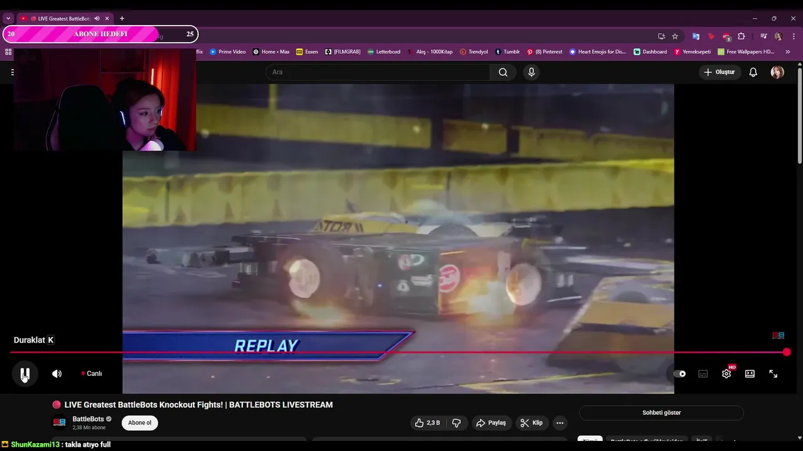Viewport: 803px width, 451px height.
Task: Click the webcam overlay of the streamer
Action: pos(105,99)
